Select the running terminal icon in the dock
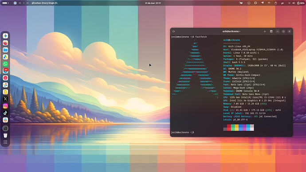 coord(5,128)
